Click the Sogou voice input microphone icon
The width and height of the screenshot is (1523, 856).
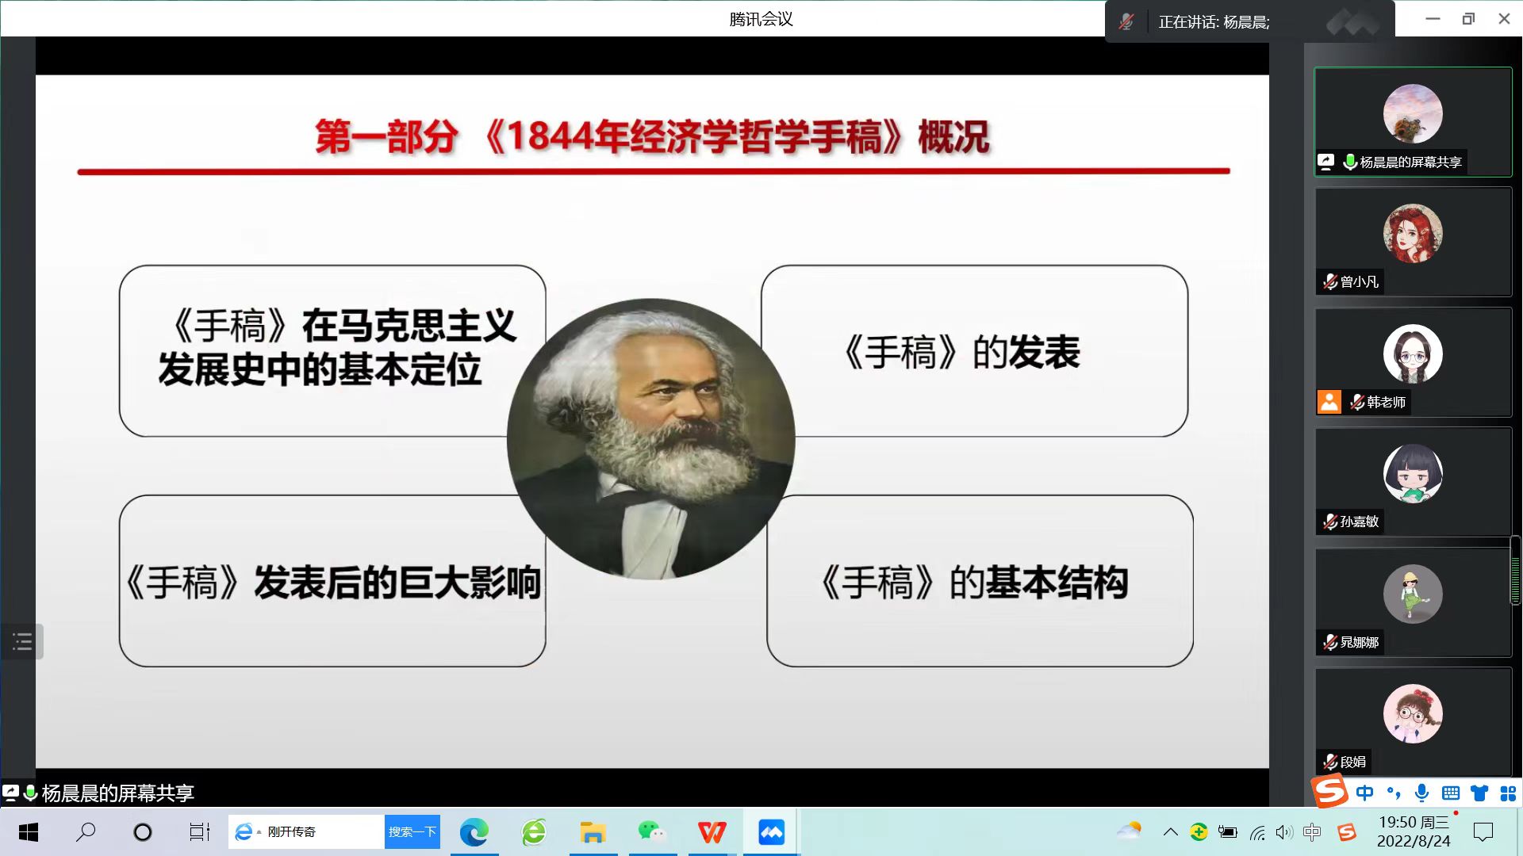coord(1422,793)
